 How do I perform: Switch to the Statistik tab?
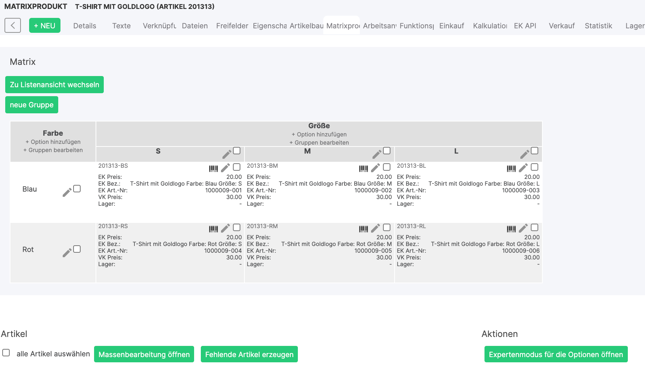[x=598, y=26]
